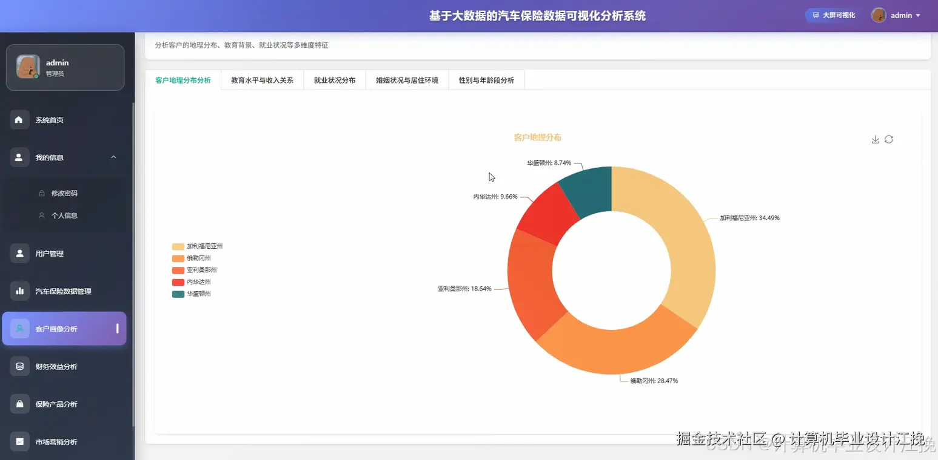Image resolution: width=938 pixels, height=460 pixels.
Task: Switch to 婚姻状况与居住环境 tab
Action: pyautogui.click(x=407, y=80)
